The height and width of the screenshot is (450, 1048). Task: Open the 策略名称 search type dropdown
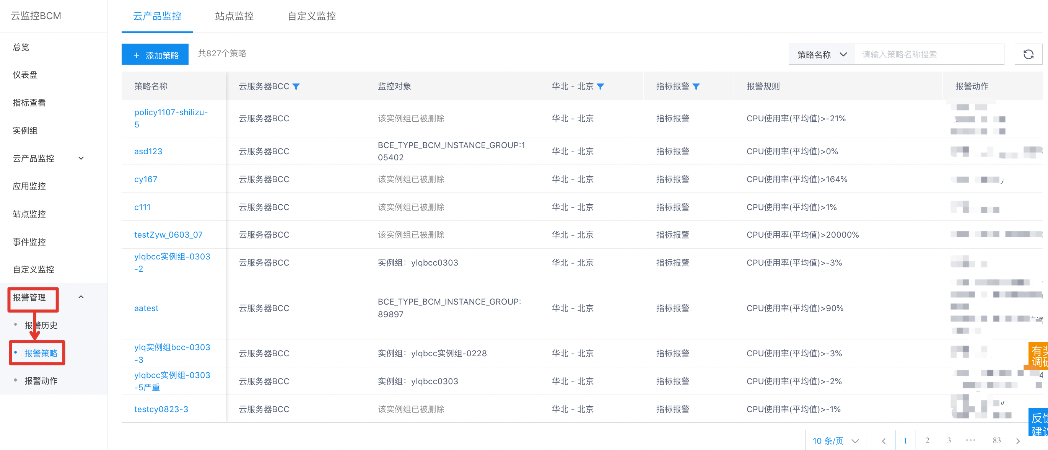point(822,54)
